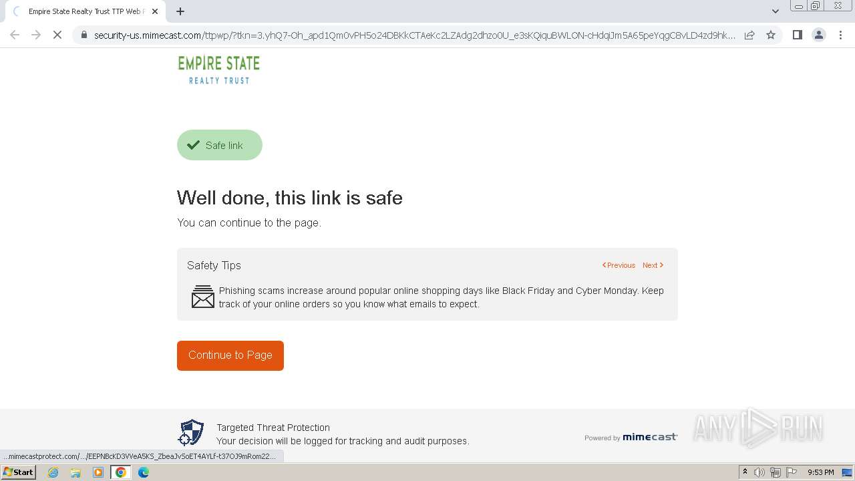Stop loading the page
Viewport: 855px width, 481px height.
pos(57,35)
